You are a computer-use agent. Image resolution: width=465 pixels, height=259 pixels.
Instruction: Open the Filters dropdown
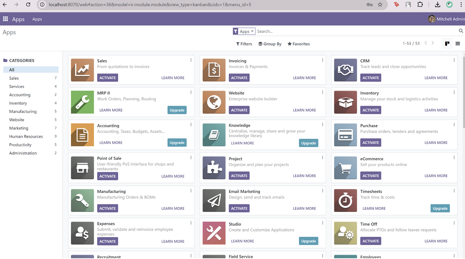click(244, 44)
